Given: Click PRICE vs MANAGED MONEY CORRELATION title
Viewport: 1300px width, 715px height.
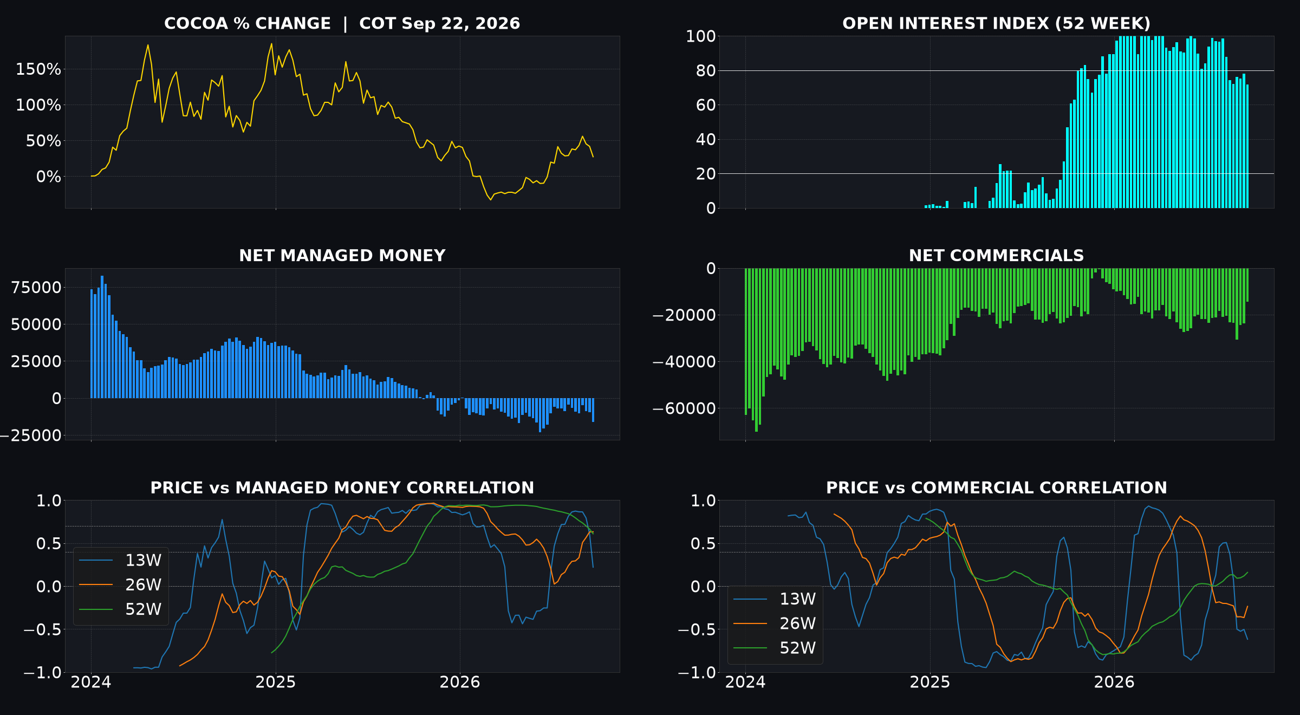Looking at the screenshot, I should pyautogui.click(x=342, y=488).
